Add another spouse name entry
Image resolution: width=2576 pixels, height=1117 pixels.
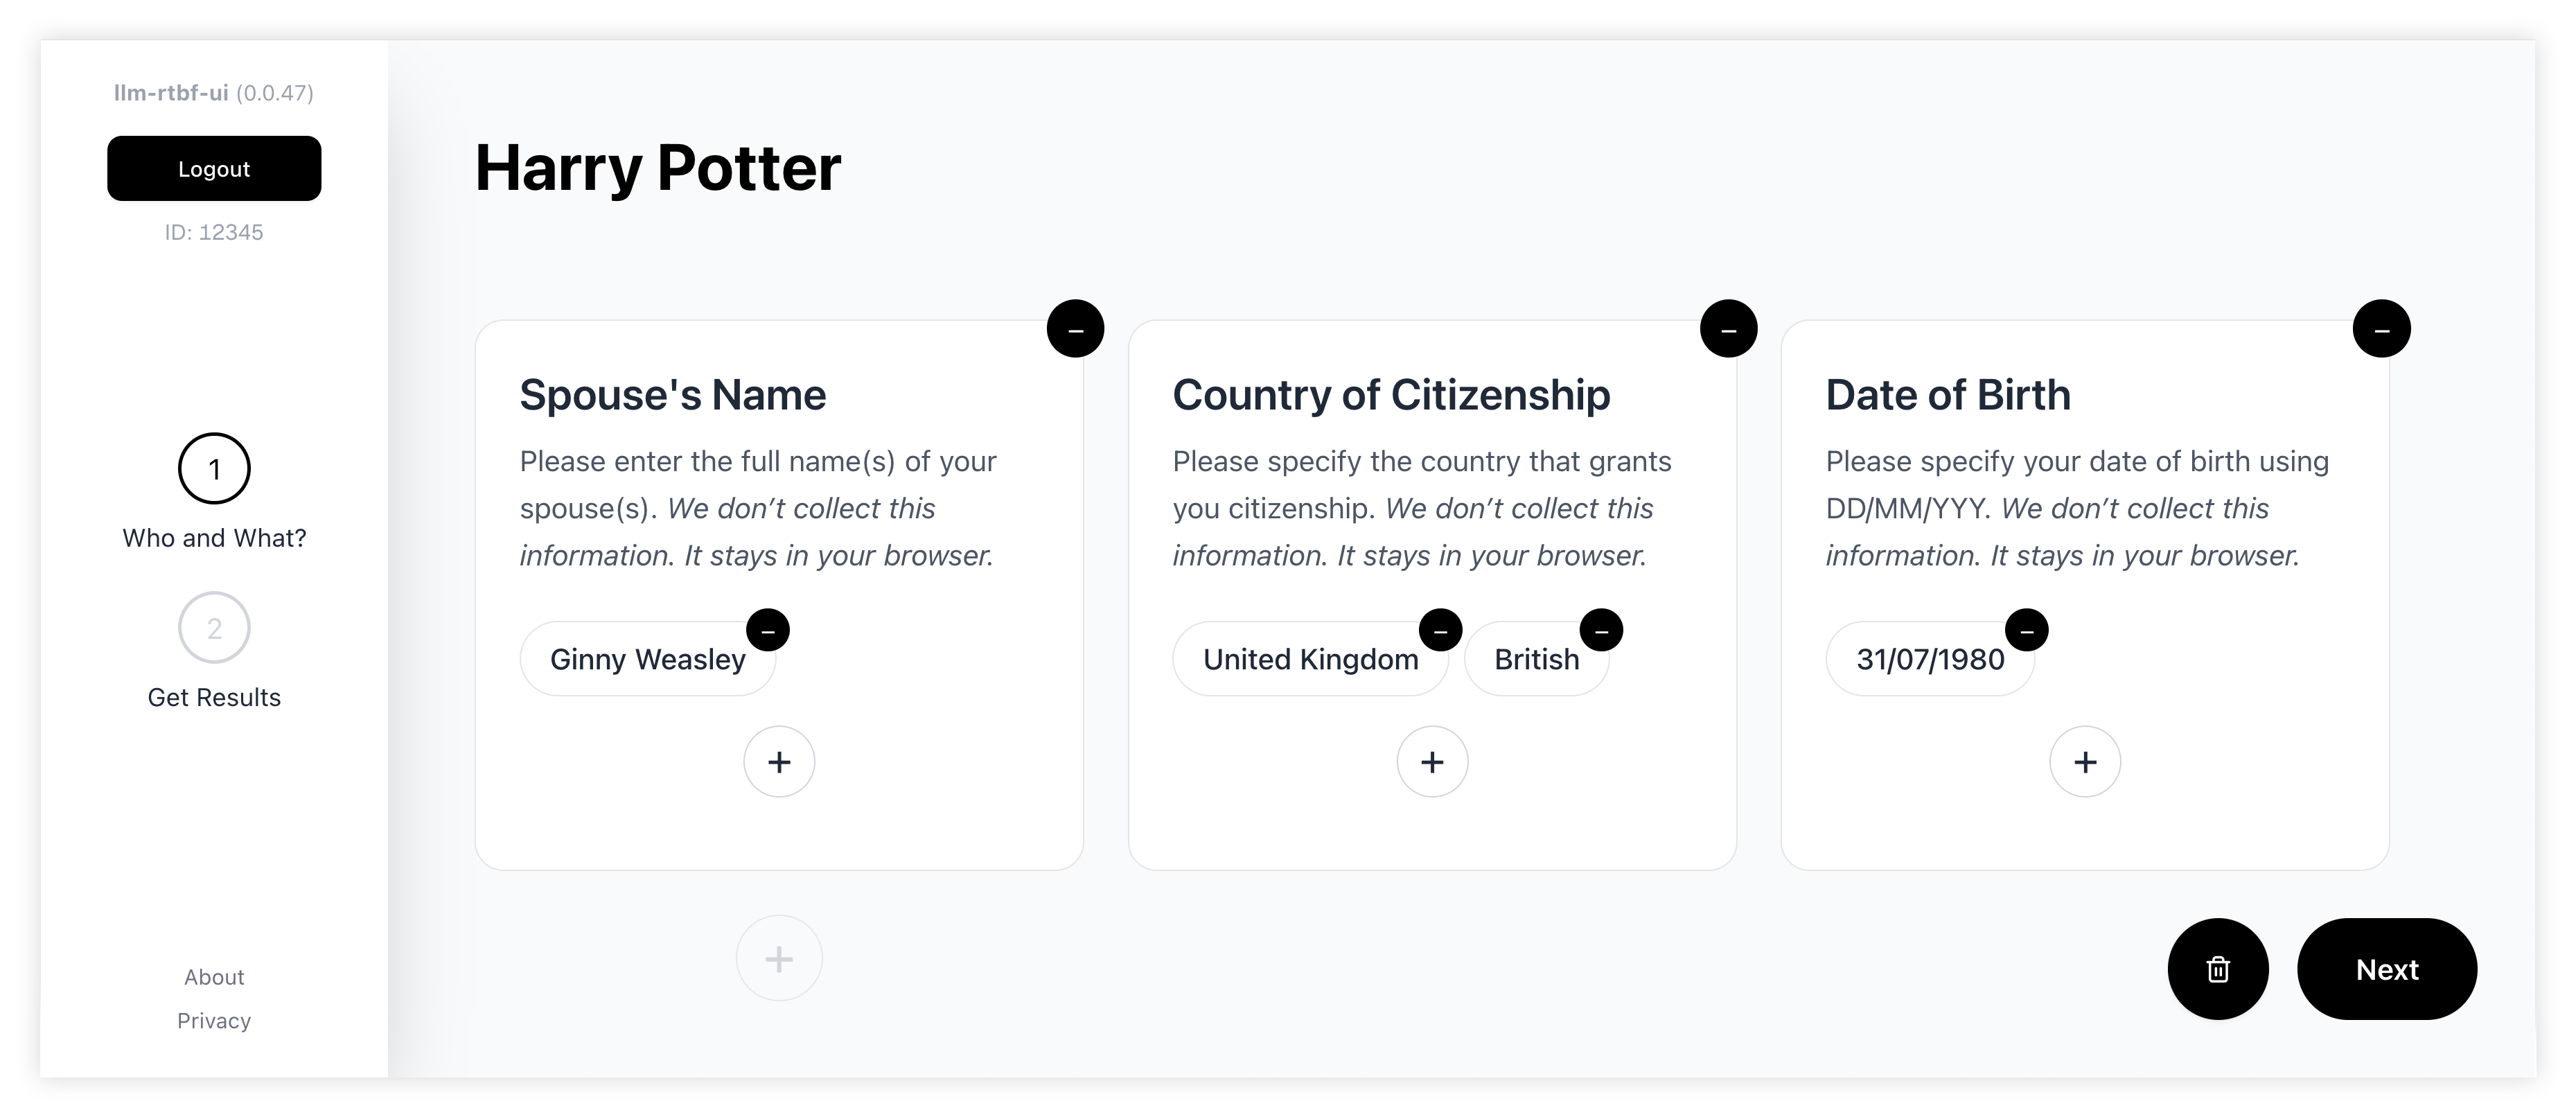[x=779, y=762]
